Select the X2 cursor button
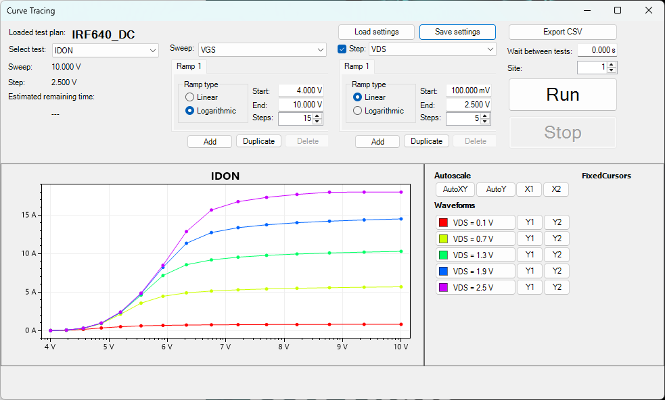 pos(556,189)
